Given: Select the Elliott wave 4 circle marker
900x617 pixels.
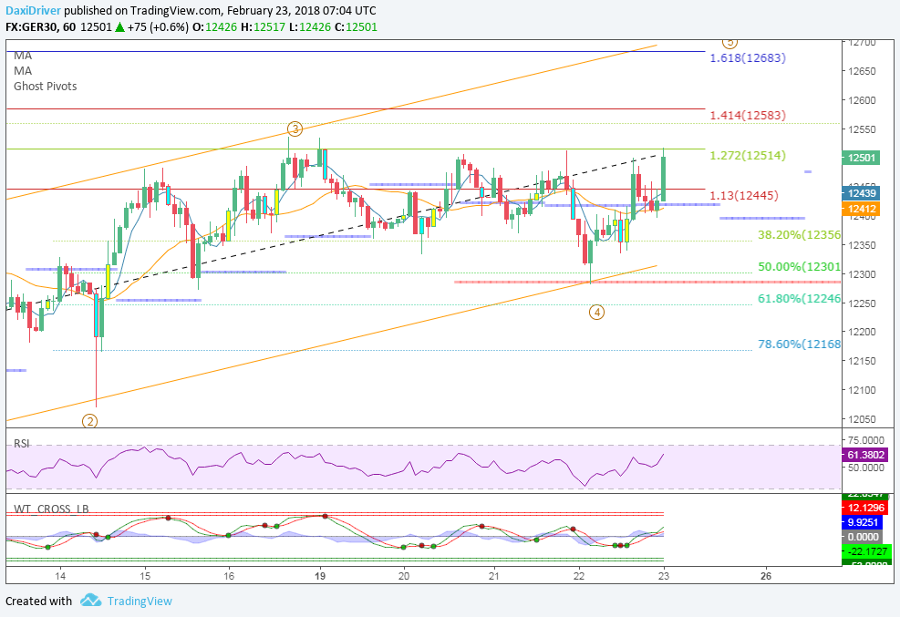Looking at the screenshot, I should click(597, 312).
